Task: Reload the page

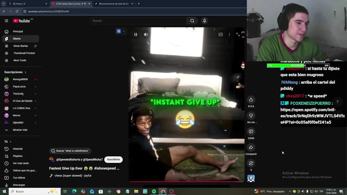Action: (x=17, y=11)
